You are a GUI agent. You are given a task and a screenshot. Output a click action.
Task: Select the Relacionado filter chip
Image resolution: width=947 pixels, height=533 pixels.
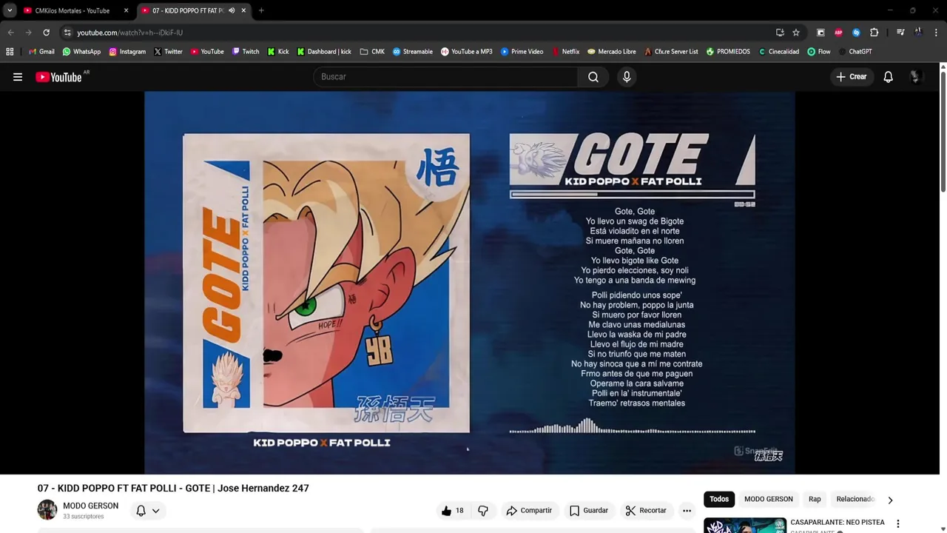coord(855,500)
